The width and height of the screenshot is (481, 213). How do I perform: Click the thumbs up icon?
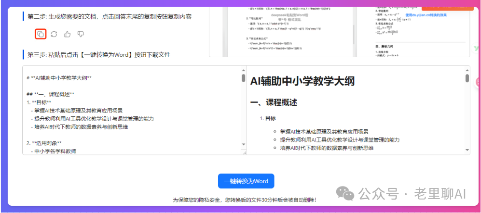[67, 34]
